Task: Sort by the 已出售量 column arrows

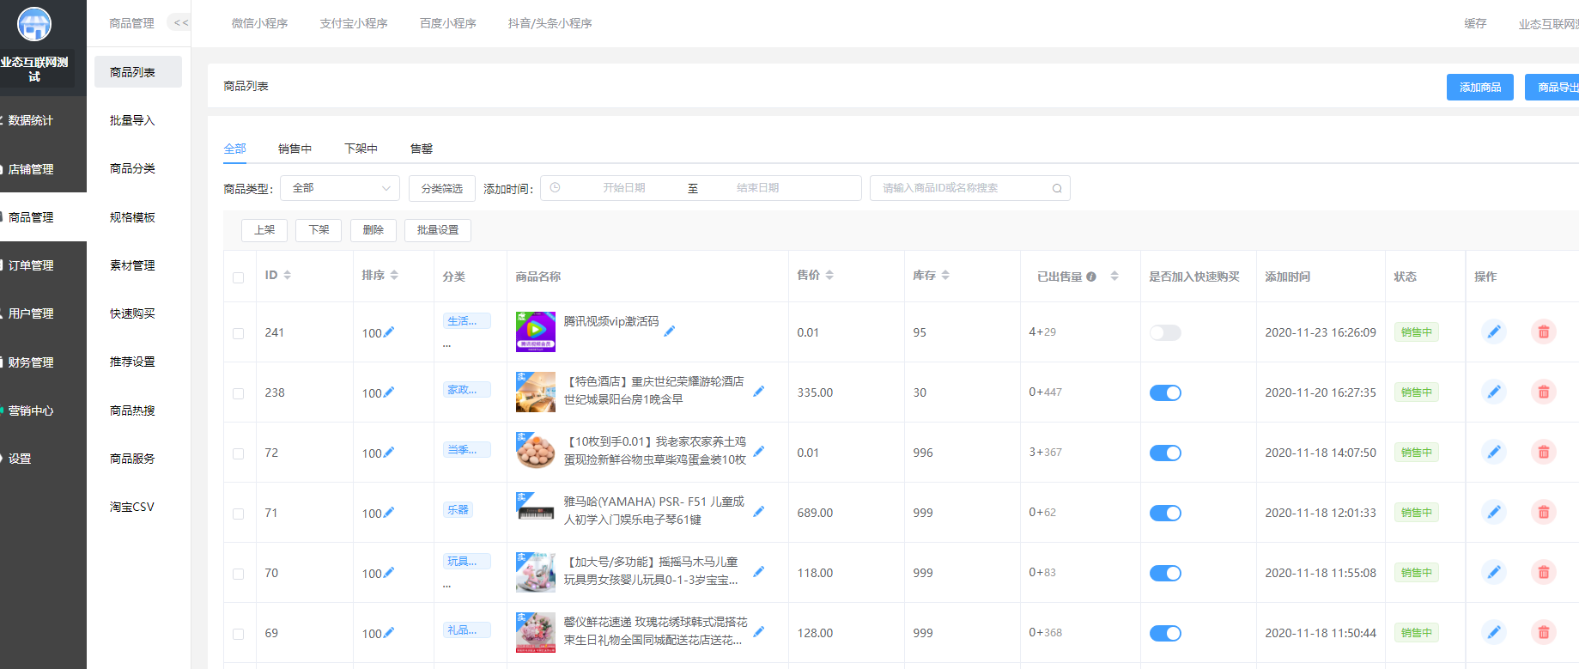Action: point(1114,276)
